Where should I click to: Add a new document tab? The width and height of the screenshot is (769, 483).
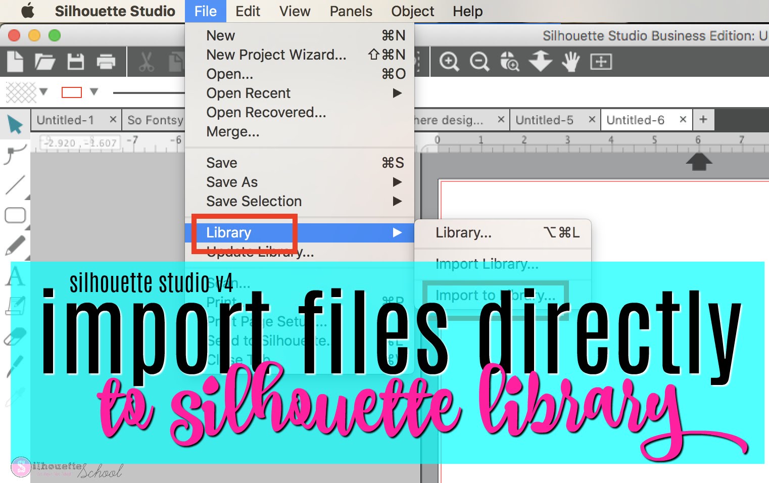pos(703,120)
